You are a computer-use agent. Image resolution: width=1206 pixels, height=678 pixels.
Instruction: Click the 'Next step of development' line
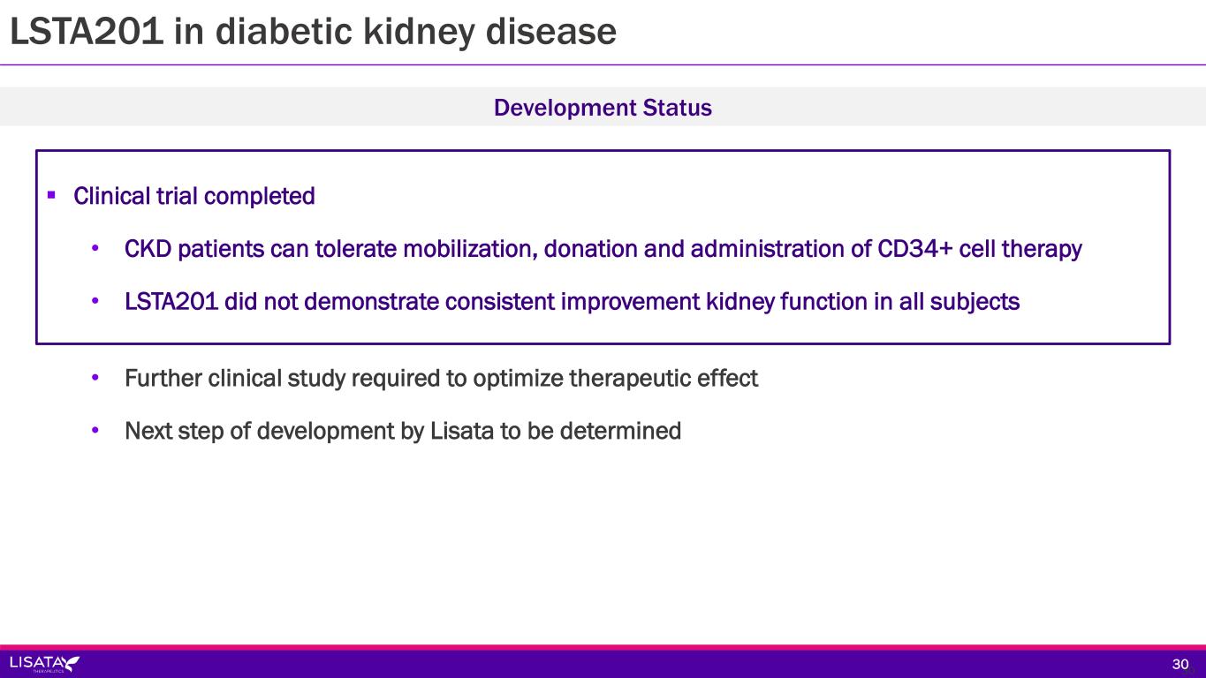(x=403, y=432)
